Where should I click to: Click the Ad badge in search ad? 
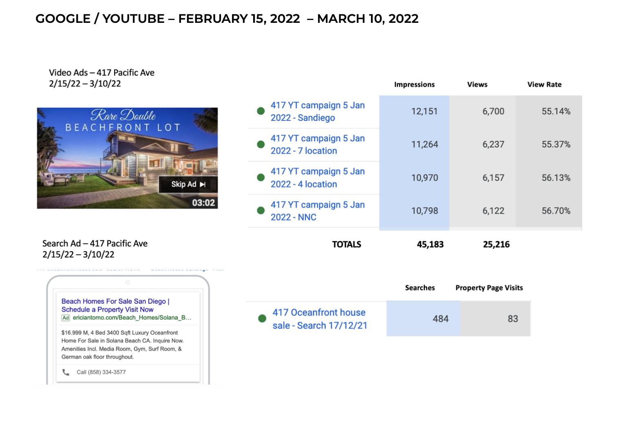(66, 318)
